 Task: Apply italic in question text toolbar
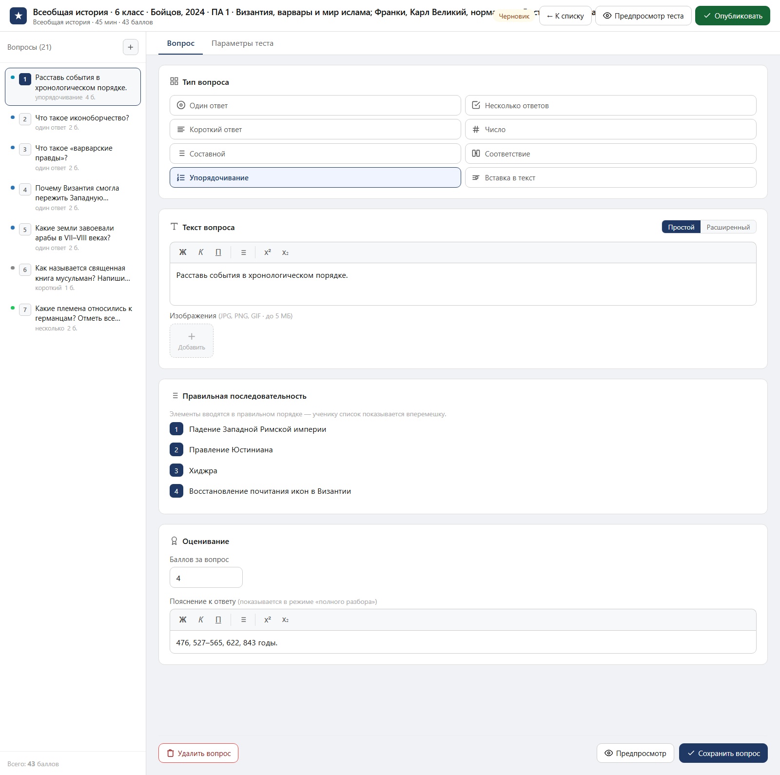point(201,252)
